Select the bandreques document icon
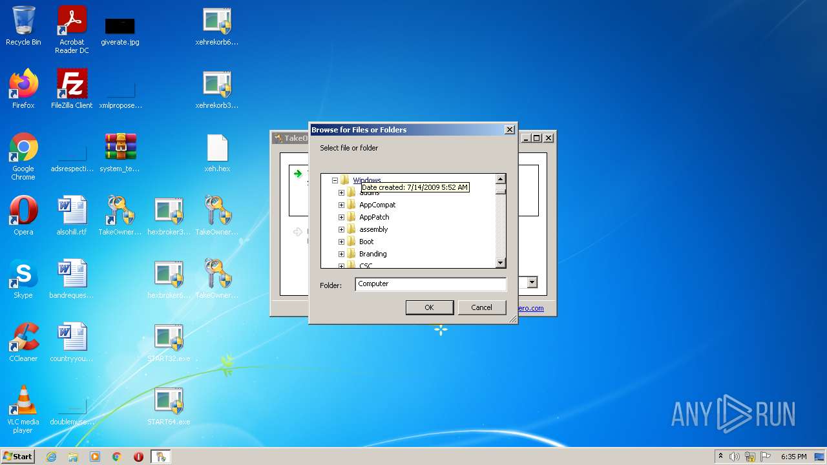 coord(72,279)
